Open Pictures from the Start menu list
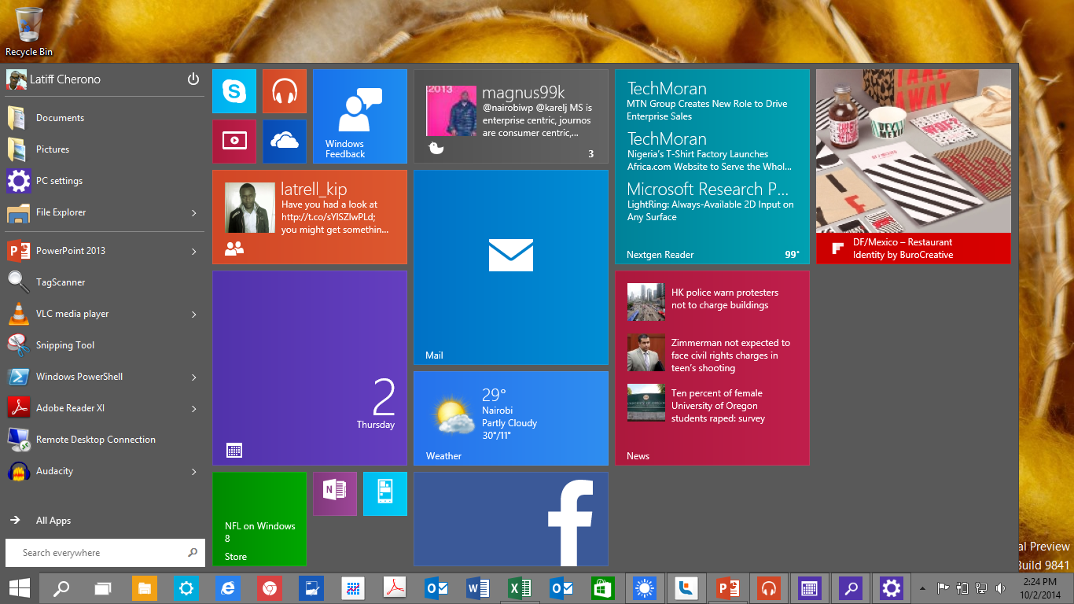 (105, 149)
